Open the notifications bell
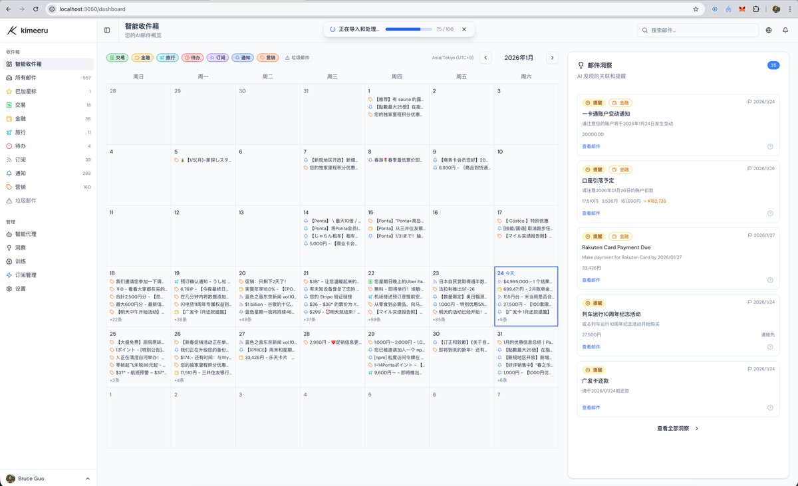The image size is (798, 486). pyautogui.click(x=785, y=30)
